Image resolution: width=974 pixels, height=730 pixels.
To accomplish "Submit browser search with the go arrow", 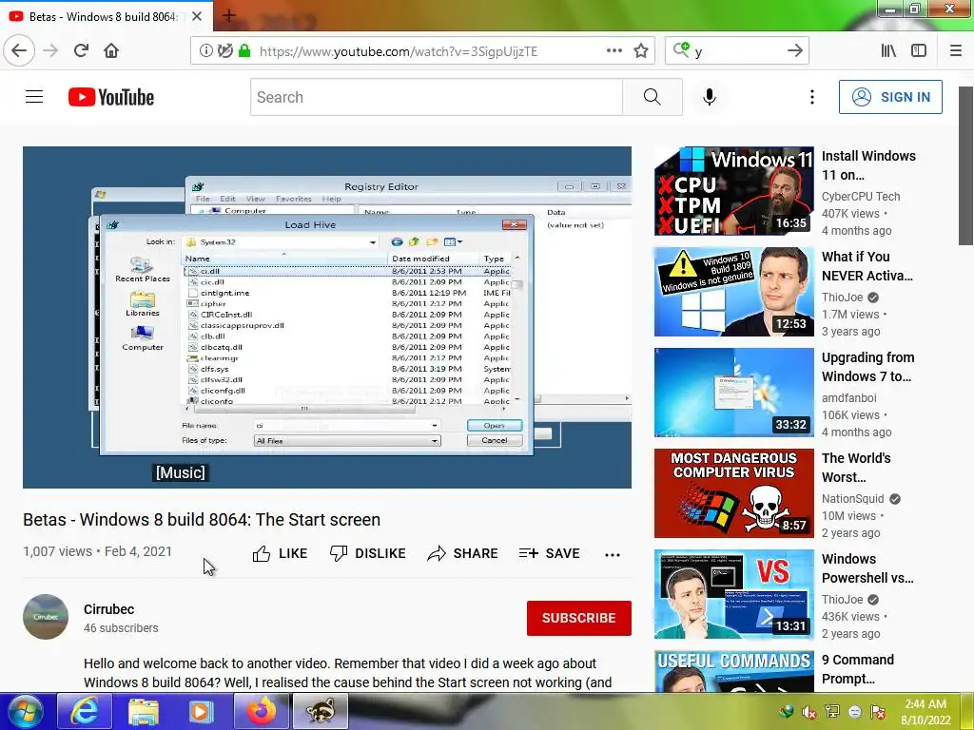I will click(794, 51).
